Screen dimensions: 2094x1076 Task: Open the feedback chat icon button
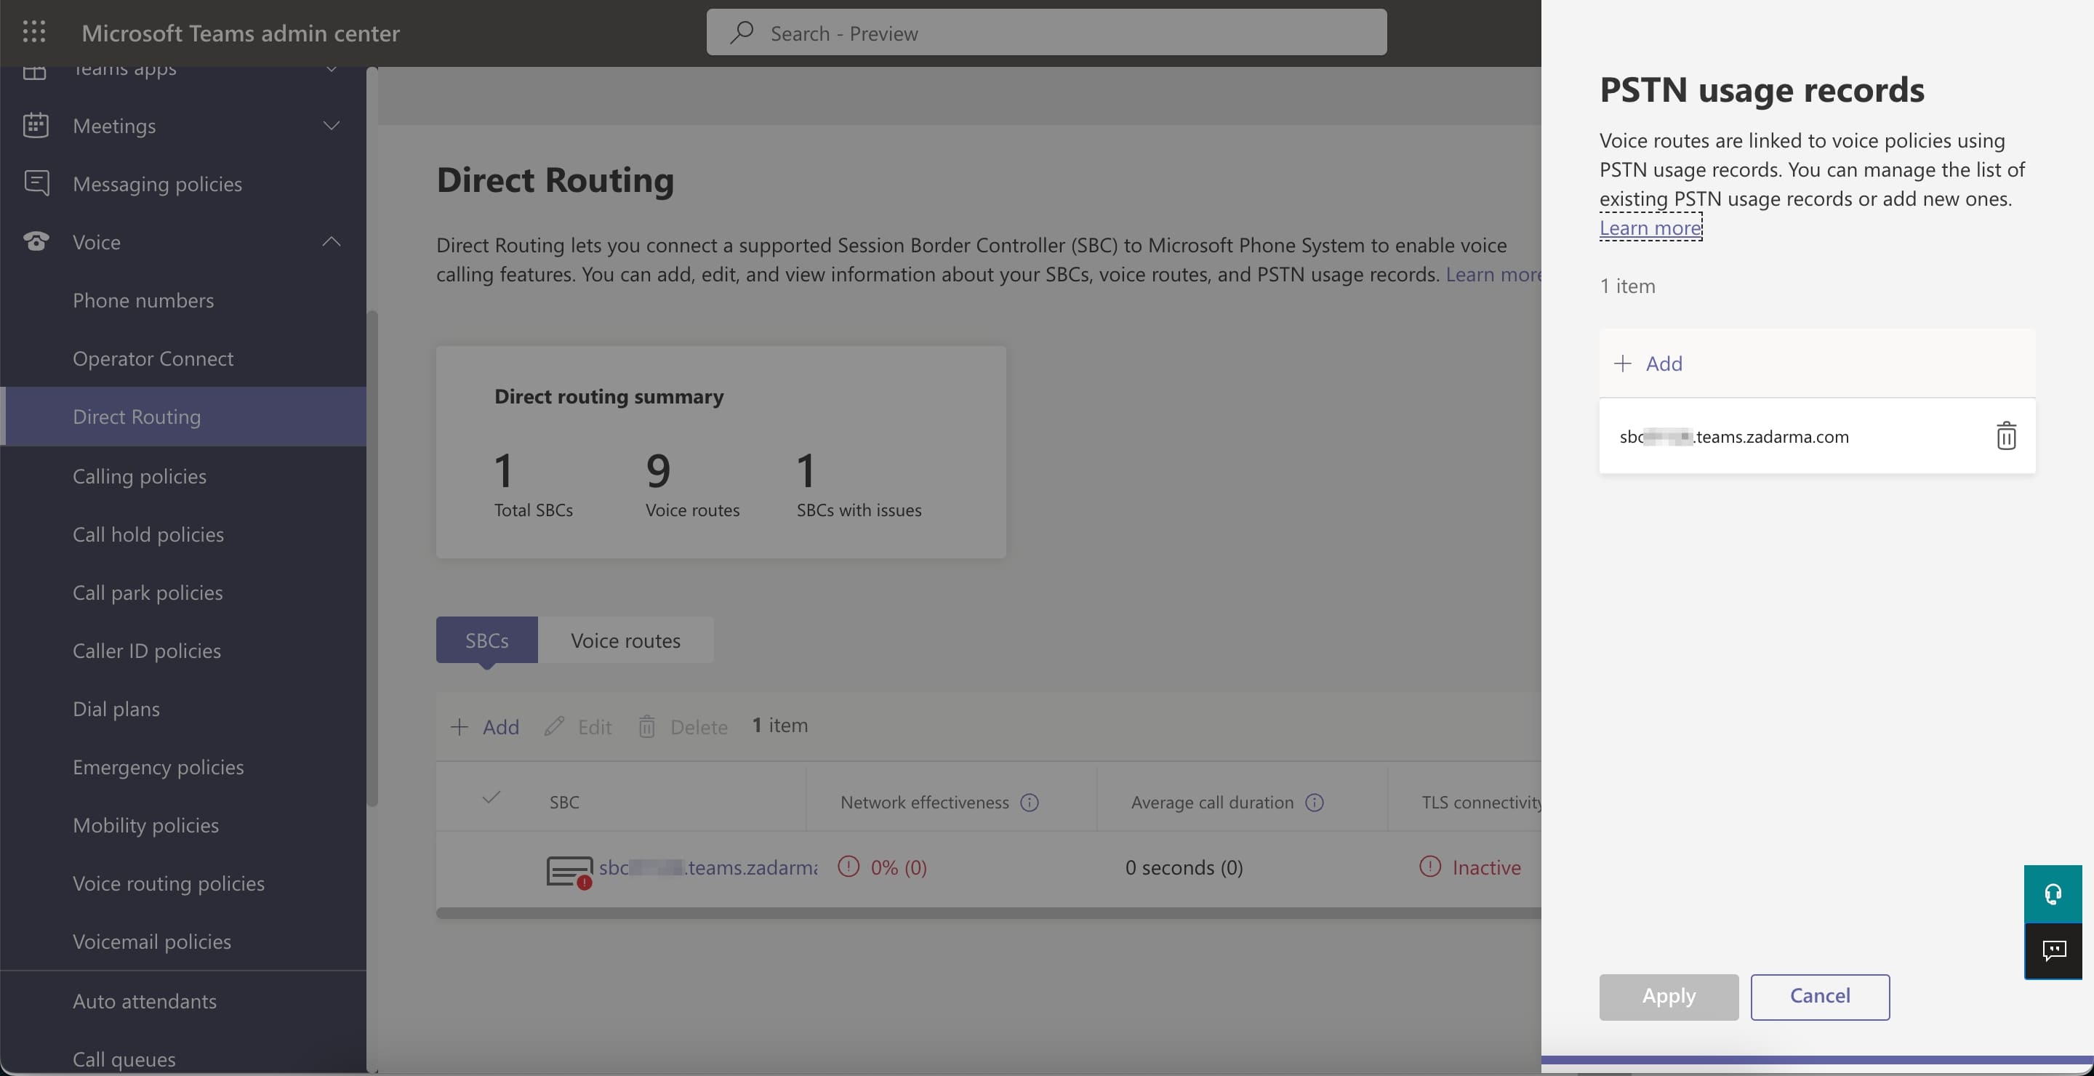point(2053,950)
